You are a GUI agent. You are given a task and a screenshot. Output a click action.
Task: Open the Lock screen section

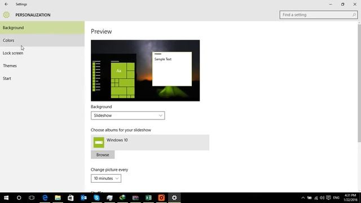pyautogui.click(x=42, y=53)
